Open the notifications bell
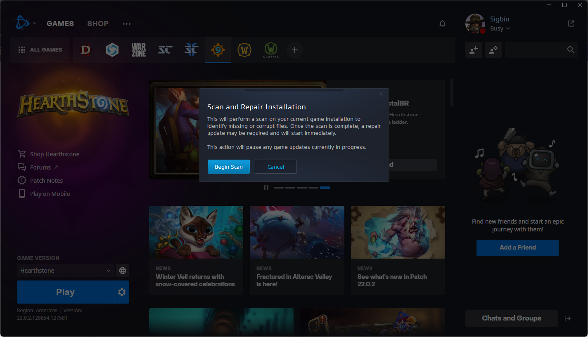The image size is (588, 337). pyautogui.click(x=442, y=24)
